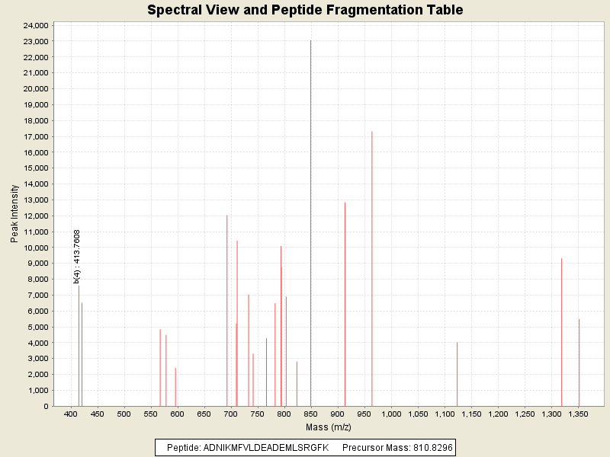The width and height of the screenshot is (610, 457).
Task: Click the 'Peak Intensity' y-axis label
Action: click(x=14, y=214)
